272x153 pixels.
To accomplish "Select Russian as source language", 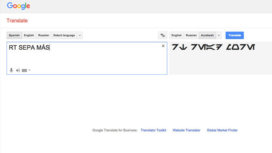I will click(x=44, y=35).
